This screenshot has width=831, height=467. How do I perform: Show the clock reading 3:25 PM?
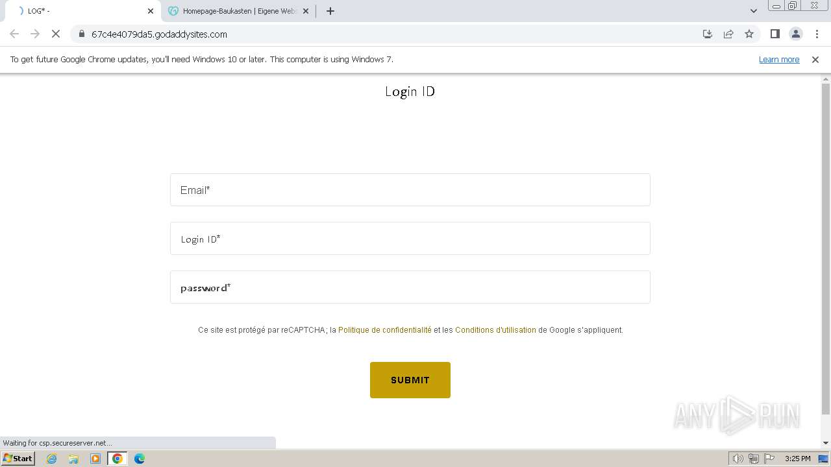coord(797,459)
